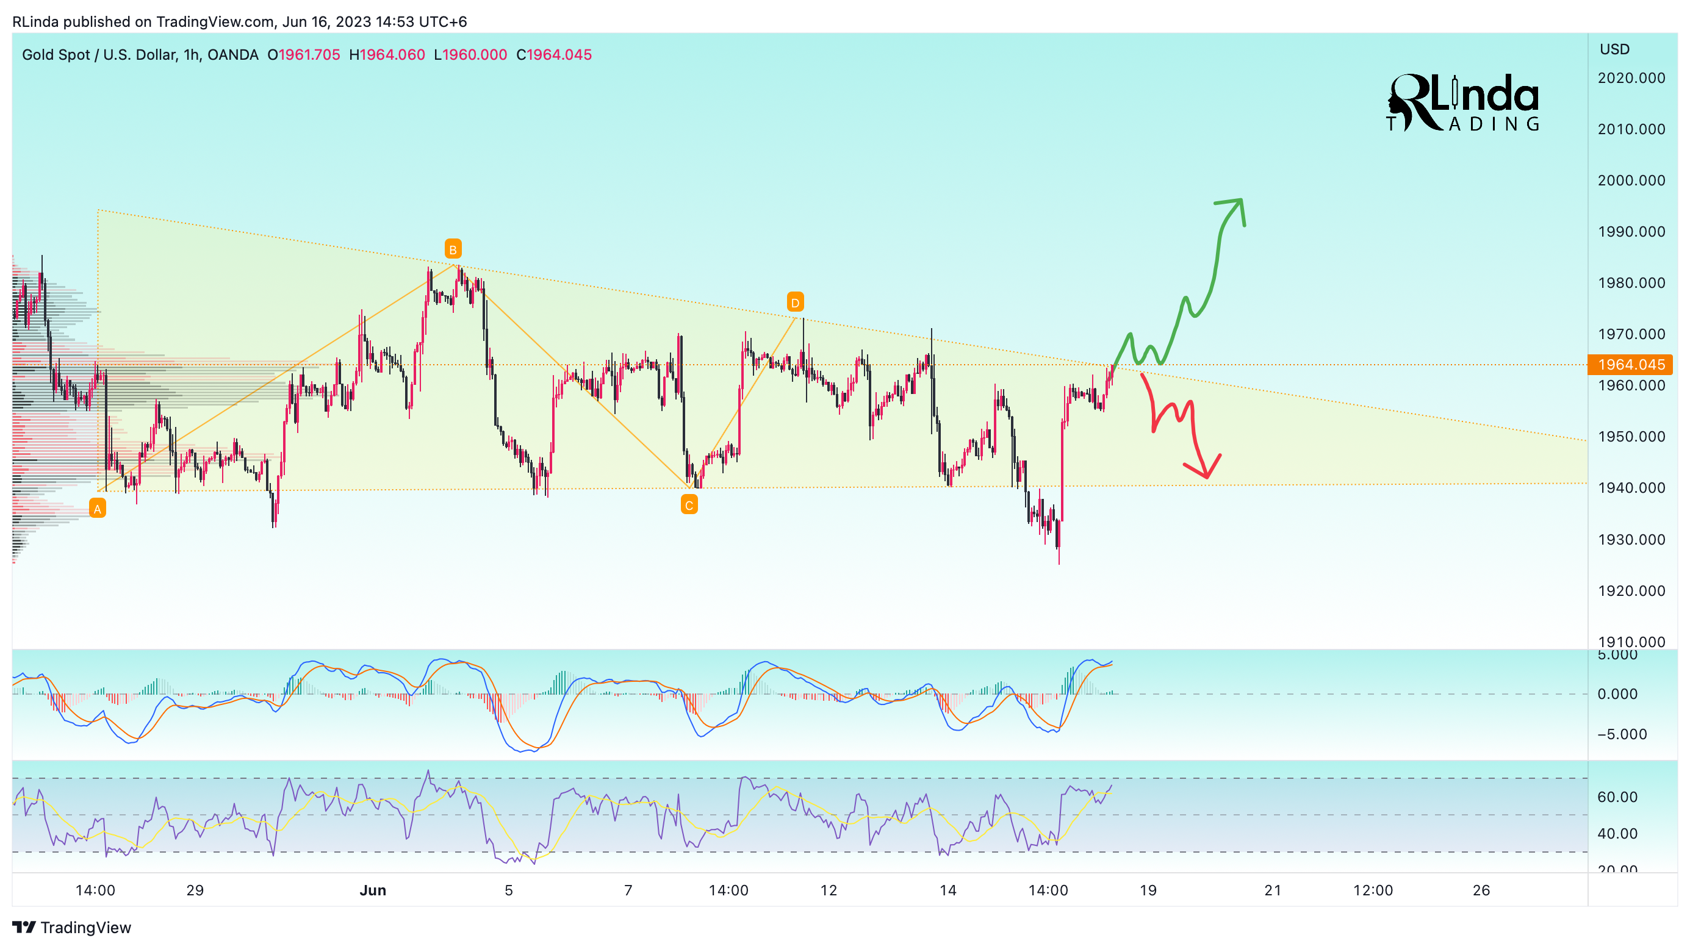Click the 2000.000 price axis label

pyautogui.click(x=1631, y=181)
